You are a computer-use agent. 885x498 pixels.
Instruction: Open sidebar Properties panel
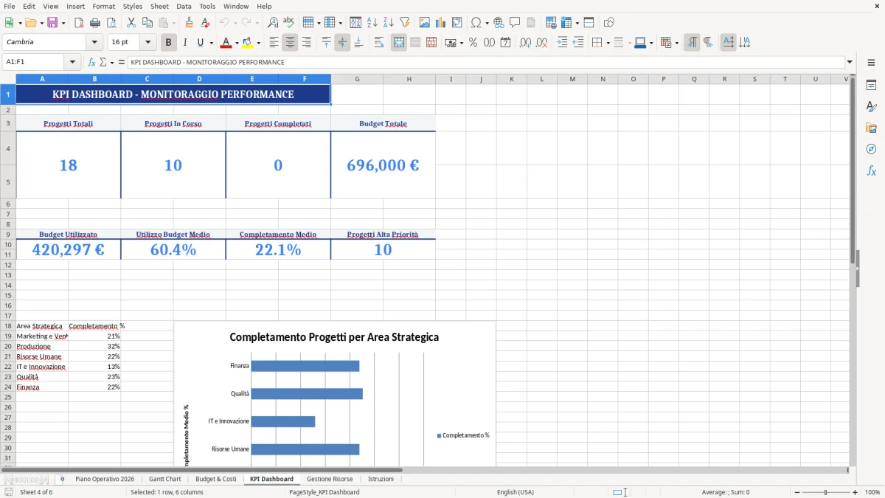871,86
